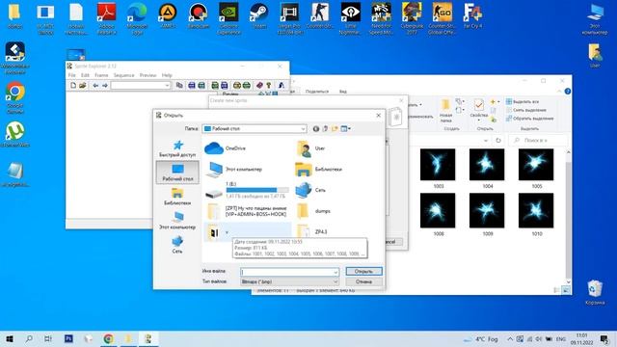The width and height of the screenshot is (617, 347).
Task: Open the Edit menu in Sprite Explorer
Action: tap(85, 75)
